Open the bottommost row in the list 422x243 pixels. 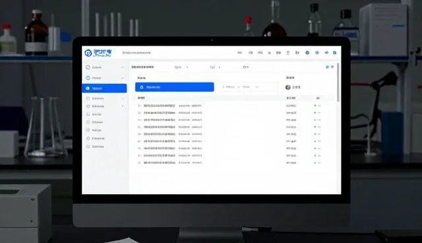click(x=233, y=162)
